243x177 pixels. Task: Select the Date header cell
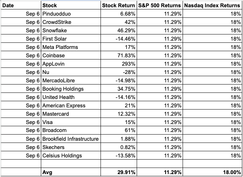[21, 5]
